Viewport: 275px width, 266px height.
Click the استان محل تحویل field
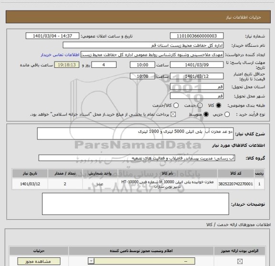point(197,86)
